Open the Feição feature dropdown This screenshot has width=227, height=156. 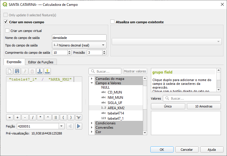click(61, 126)
